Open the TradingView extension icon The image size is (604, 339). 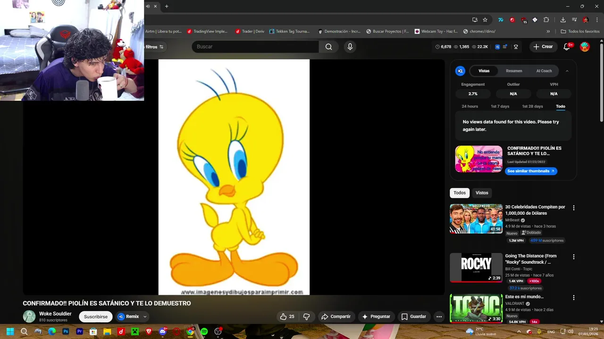point(501,20)
